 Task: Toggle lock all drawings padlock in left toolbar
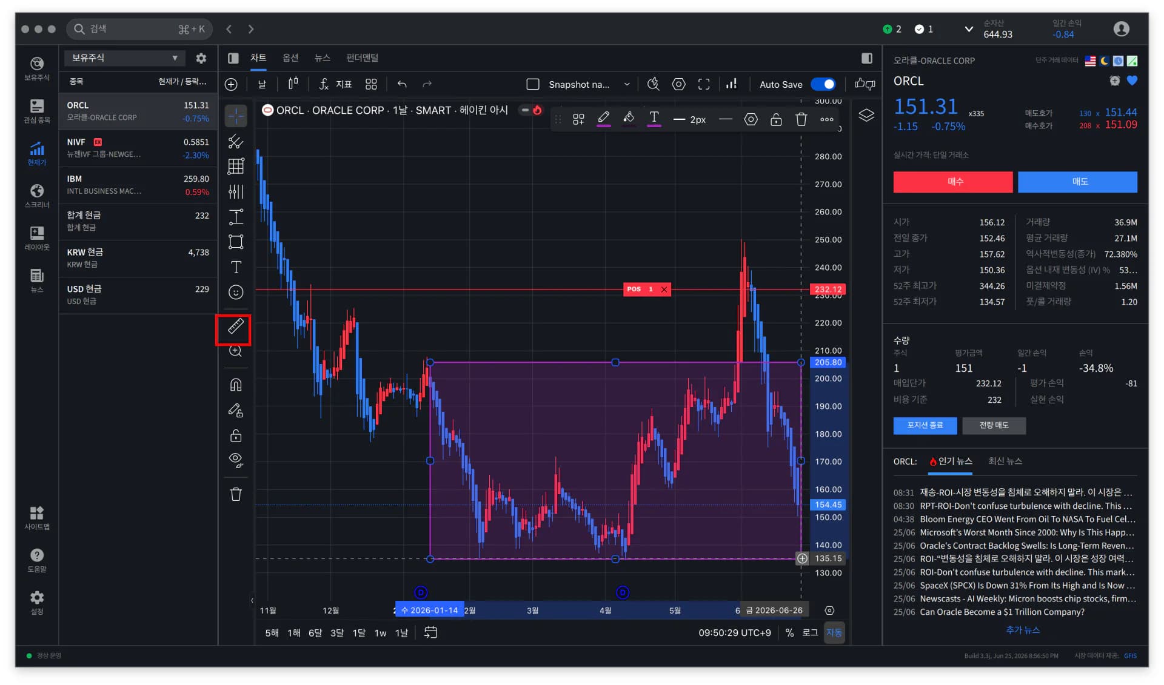pos(236,435)
